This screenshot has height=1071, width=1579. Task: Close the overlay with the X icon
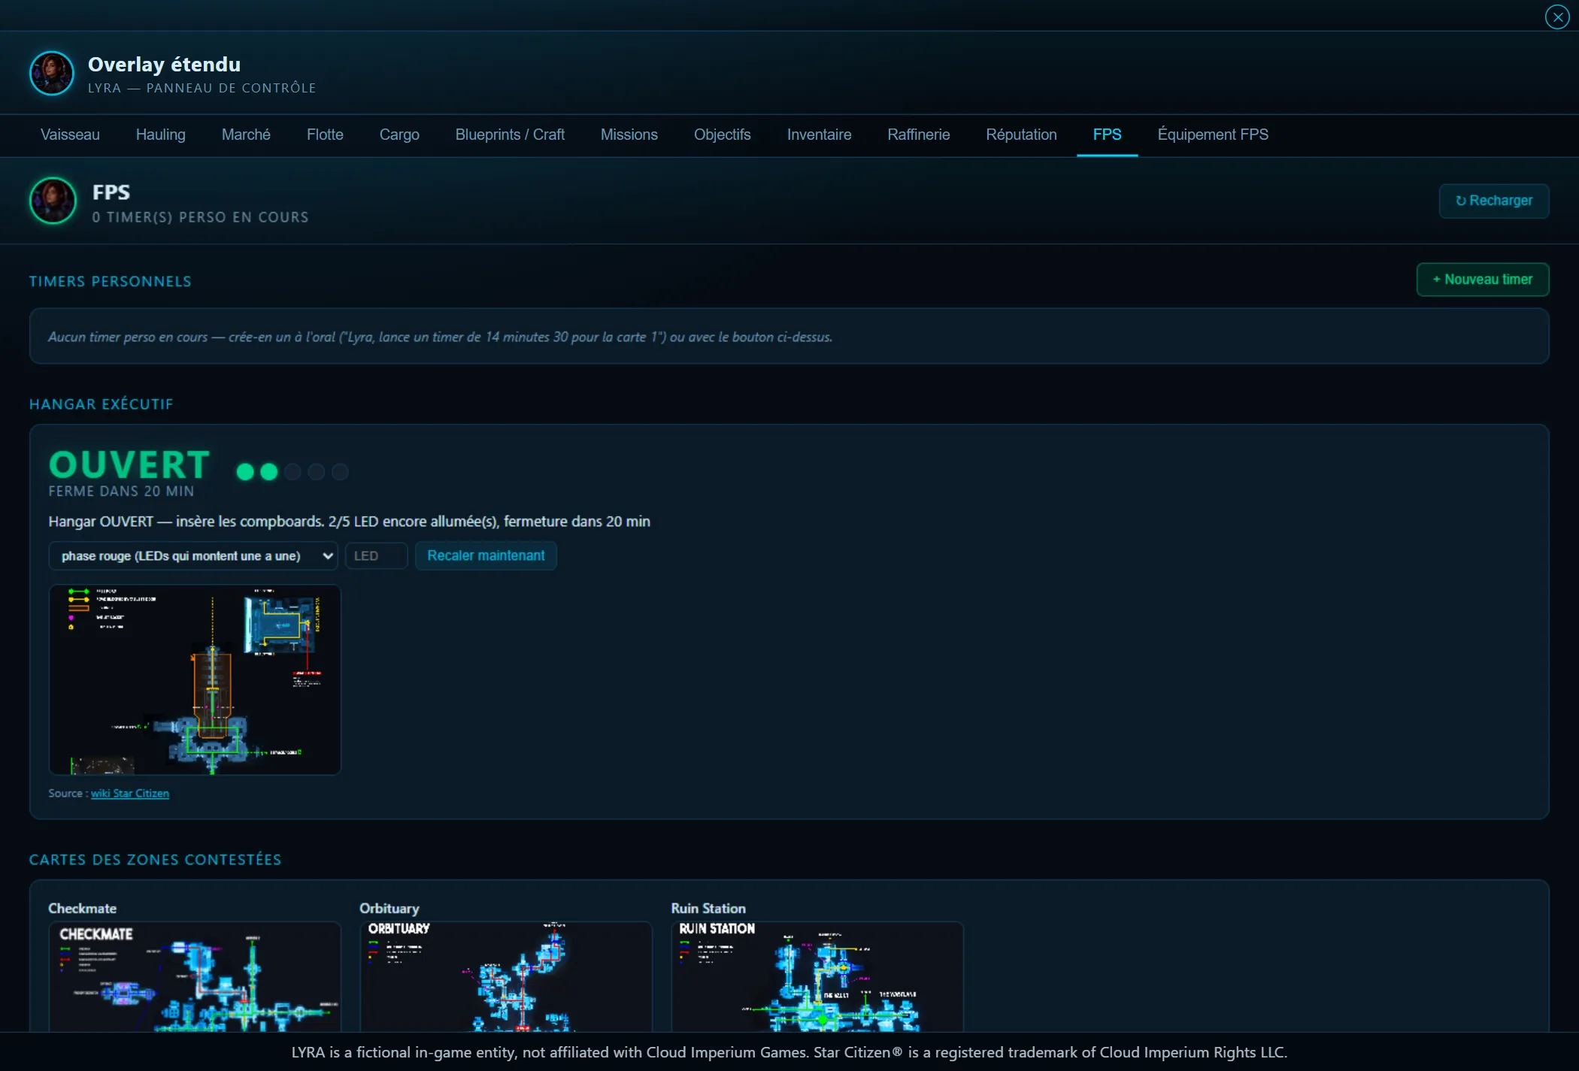click(1556, 17)
